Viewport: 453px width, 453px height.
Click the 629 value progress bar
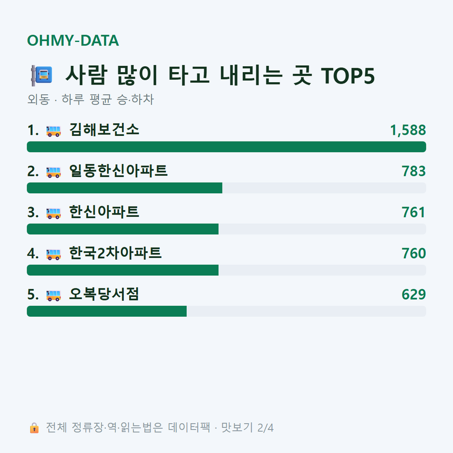[226, 311]
